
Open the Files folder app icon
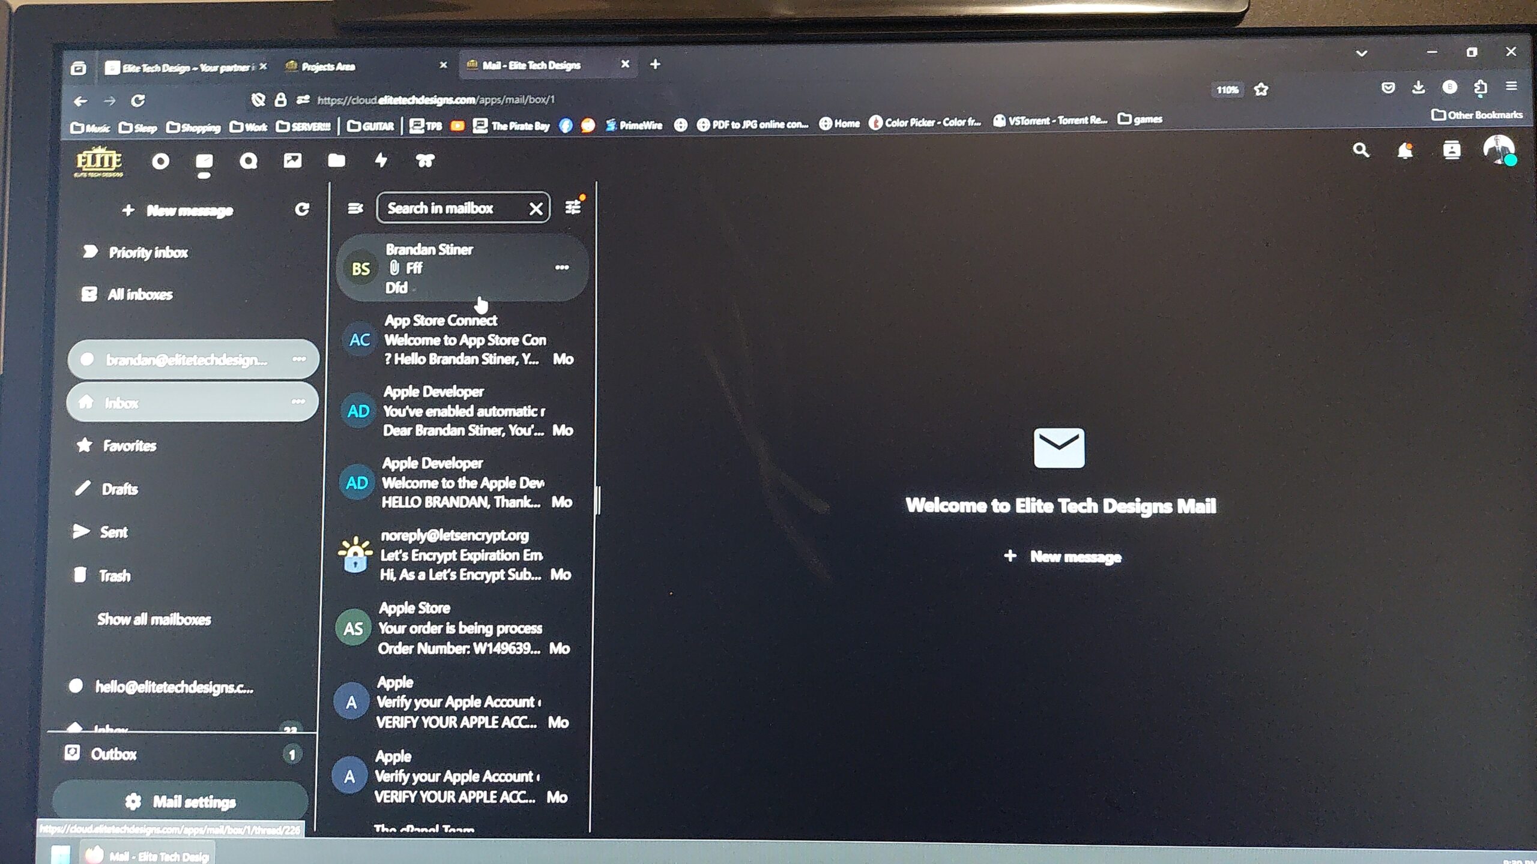tap(336, 160)
